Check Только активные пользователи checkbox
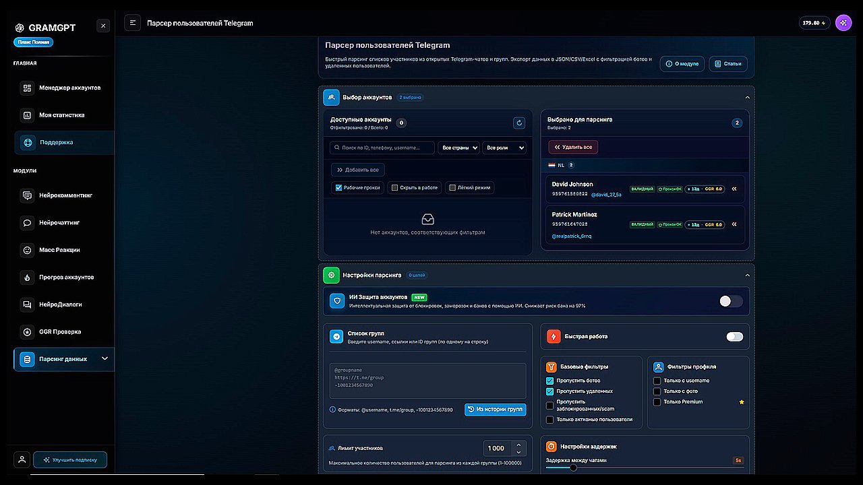This screenshot has width=863, height=485. coord(550,420)
